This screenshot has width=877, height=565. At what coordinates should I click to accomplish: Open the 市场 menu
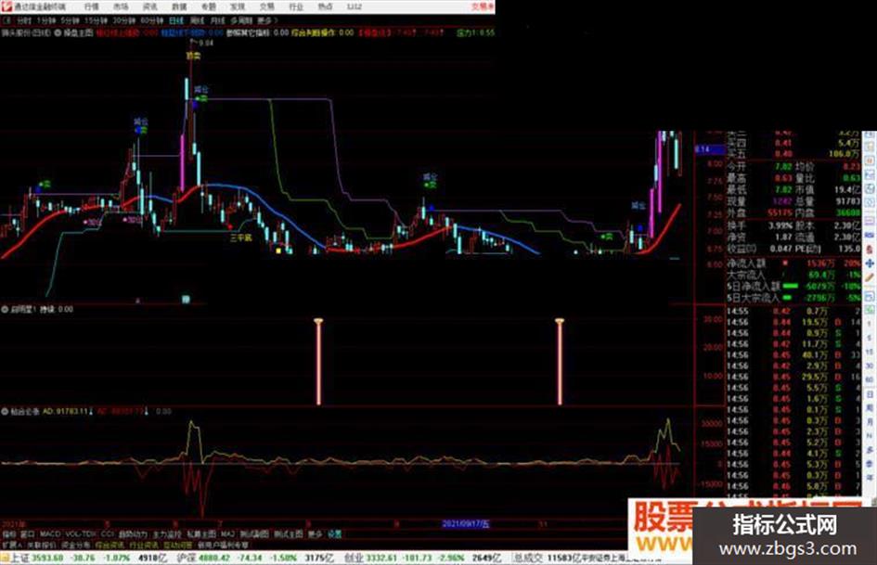coord(121,6)
